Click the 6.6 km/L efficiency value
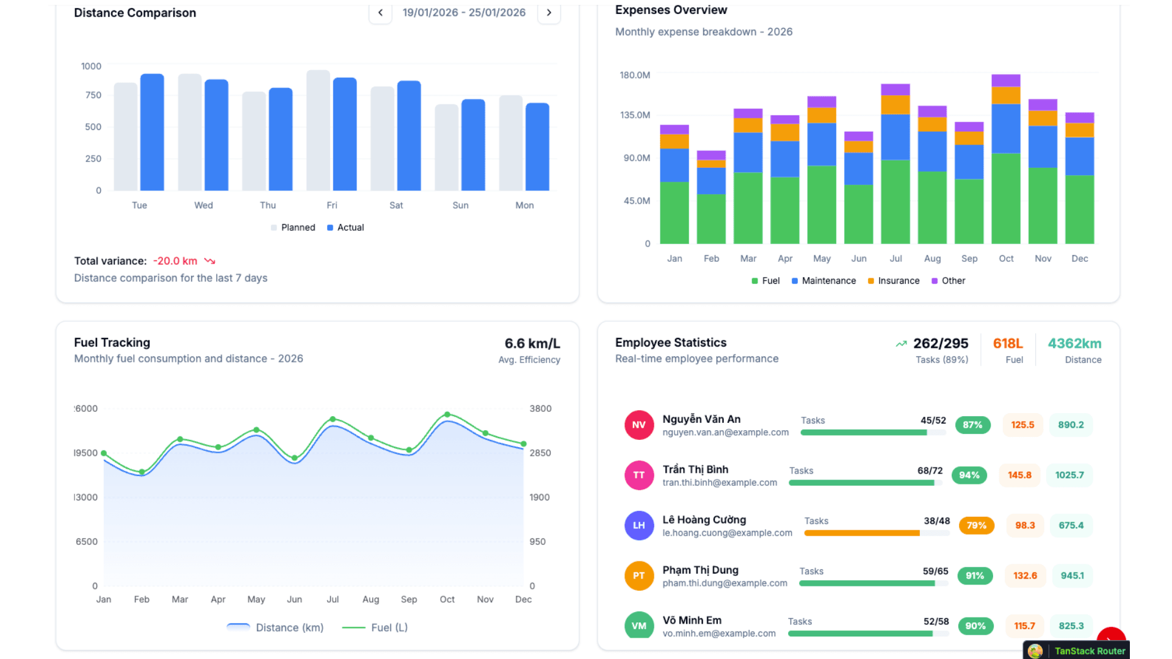This screenshot has height=659, width=1172. point(532,344)
